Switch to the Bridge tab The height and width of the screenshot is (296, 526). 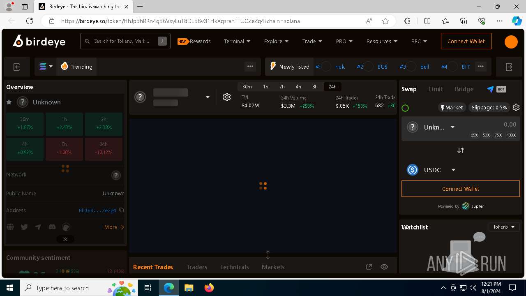tap(464, 89)
